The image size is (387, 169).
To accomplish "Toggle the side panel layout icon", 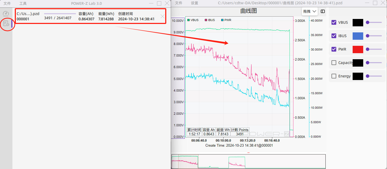I will point(322,11).
